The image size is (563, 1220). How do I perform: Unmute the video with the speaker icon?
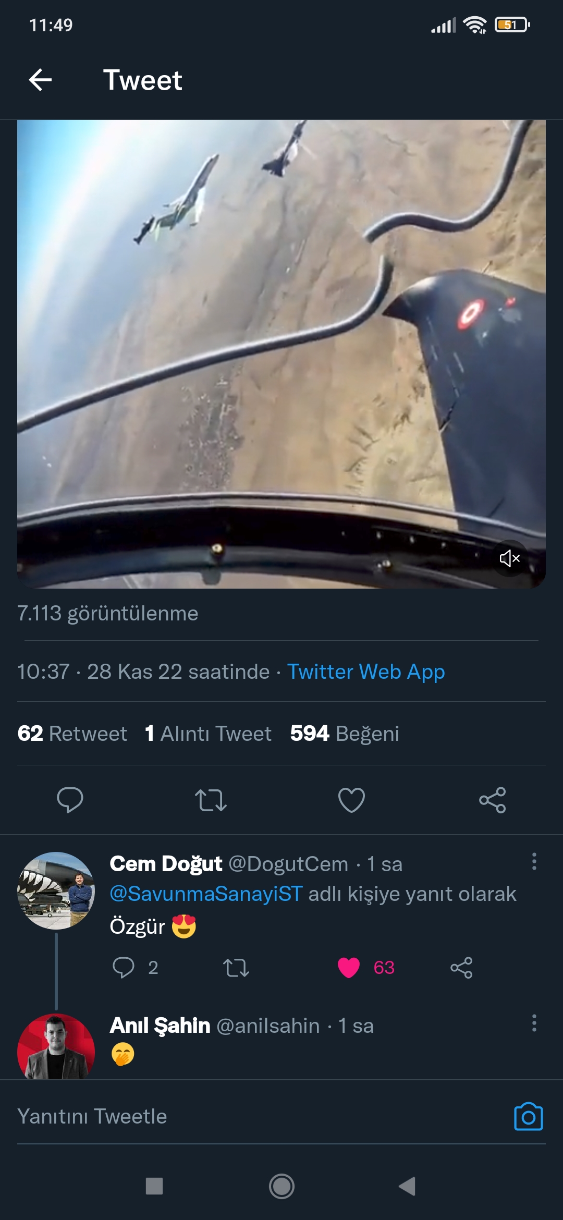[509, 558]
